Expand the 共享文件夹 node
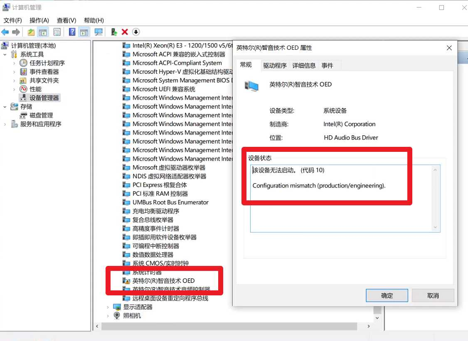Screen dimensions: 468x341 (x=14, y=80)
